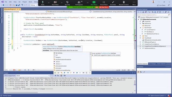Screen dimensions: 172x97
Task: Click the Save All icon in toolbar
Action: pos(19,5)
